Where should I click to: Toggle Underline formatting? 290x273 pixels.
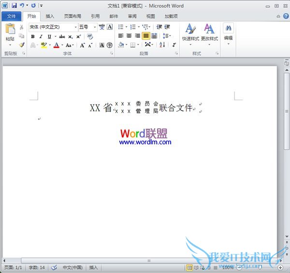coord(49,36)
